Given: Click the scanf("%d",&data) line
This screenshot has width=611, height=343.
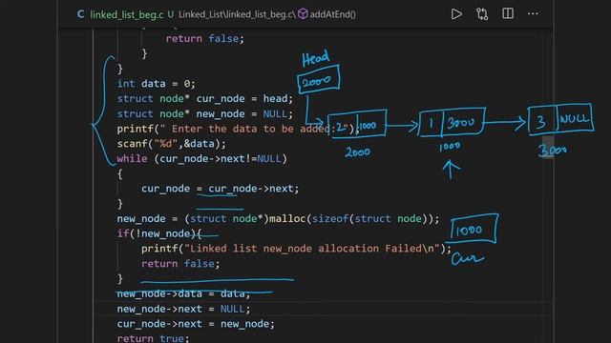Looking at the screenshot, I should coord(172,144).
